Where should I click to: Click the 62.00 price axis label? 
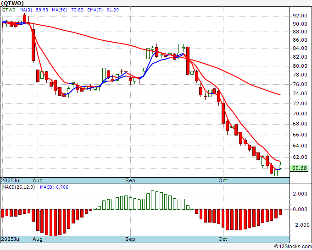(x=300, y=157)
